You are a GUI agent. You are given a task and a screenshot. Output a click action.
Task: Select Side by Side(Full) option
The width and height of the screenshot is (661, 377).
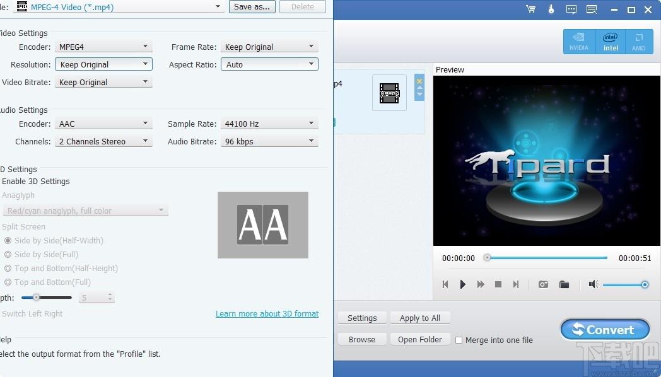[x=41, y=255]
